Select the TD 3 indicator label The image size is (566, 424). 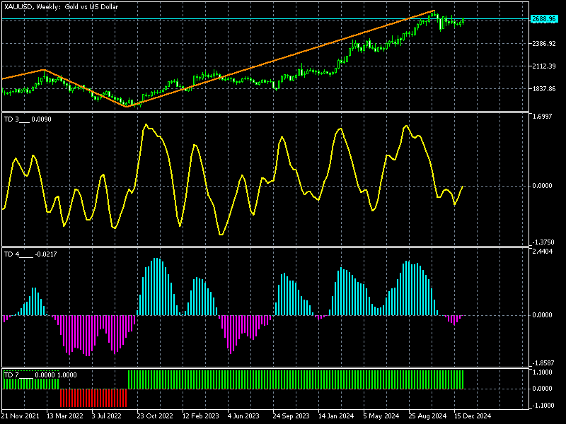[28, 119]
